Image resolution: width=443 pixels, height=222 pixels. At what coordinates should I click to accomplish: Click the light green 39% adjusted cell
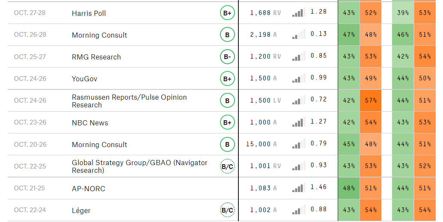tap(403, 13)
